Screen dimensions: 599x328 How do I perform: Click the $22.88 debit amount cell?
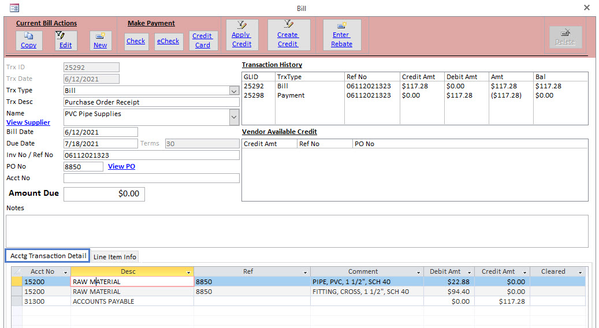pos(449,282)
